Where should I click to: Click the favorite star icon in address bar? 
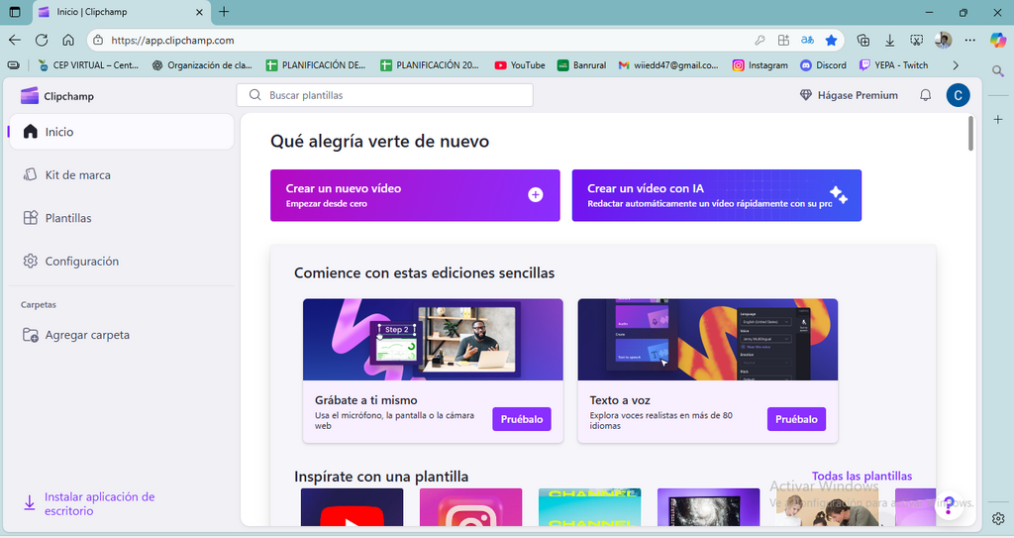coord(831,41)
